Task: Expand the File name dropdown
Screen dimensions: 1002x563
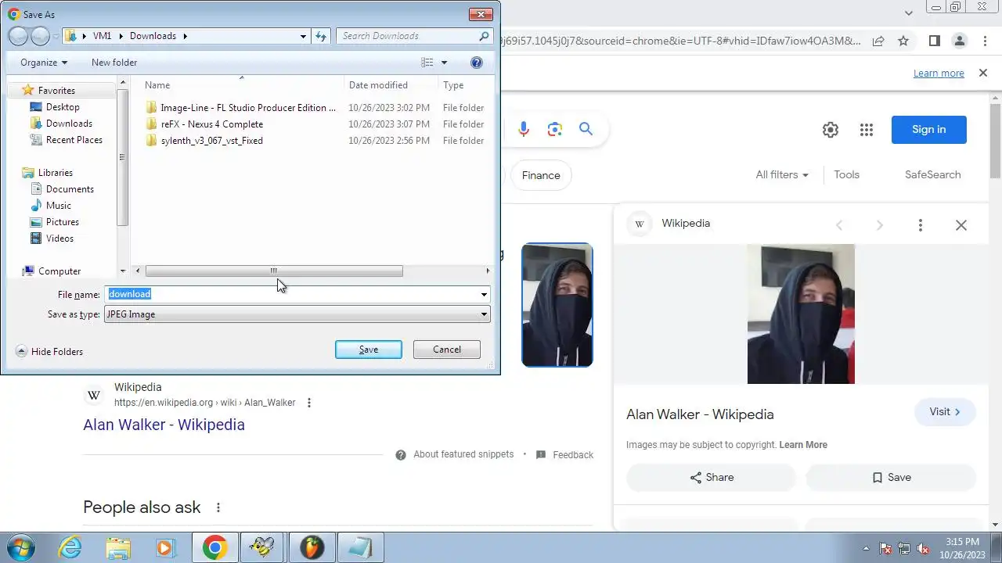Action: click(x=484, y=295)
